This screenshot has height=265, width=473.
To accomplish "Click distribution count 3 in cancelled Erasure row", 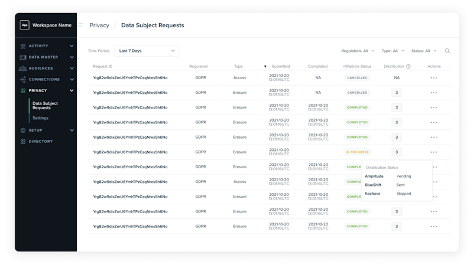I will pyautogui.click(x=397, y=93).
